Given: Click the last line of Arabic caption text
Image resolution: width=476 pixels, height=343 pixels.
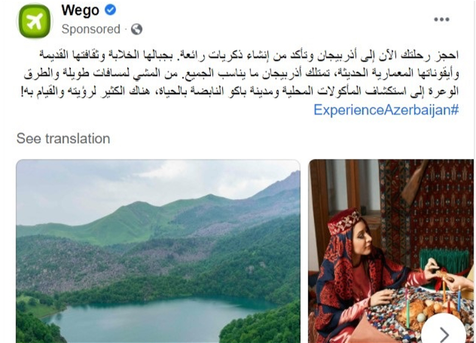Looking at the screenshot, I should (240, 91).
